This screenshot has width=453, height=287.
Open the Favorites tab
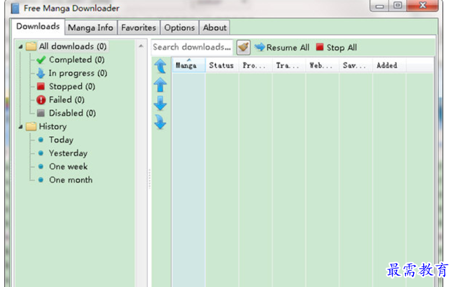click(139, 28)
